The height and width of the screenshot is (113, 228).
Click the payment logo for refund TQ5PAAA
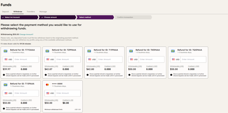[x=173, y=51]
